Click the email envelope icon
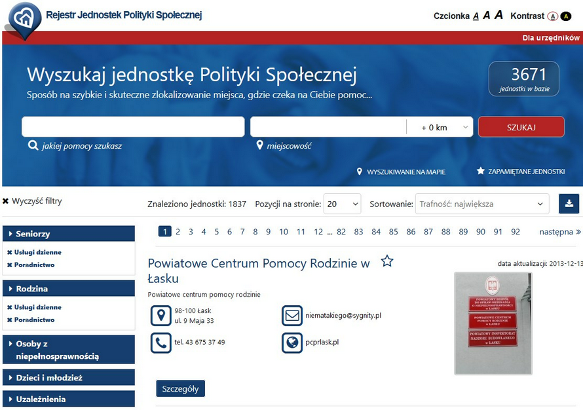This screenshot has height=410, width=583. (292, 316)
